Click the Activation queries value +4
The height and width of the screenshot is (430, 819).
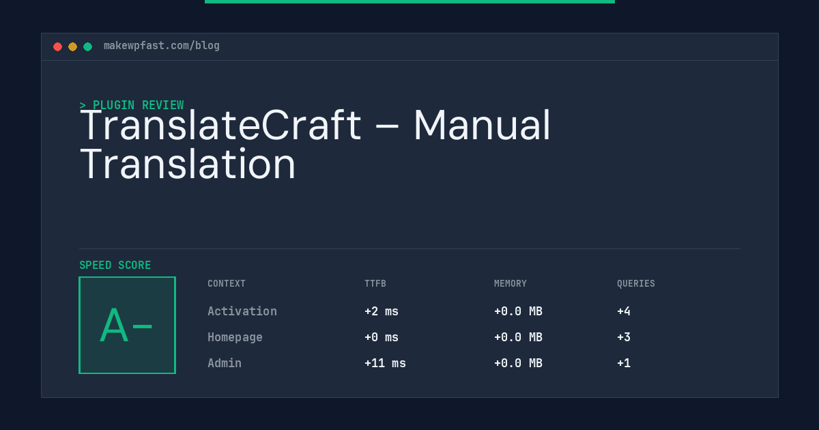[624, 311]
